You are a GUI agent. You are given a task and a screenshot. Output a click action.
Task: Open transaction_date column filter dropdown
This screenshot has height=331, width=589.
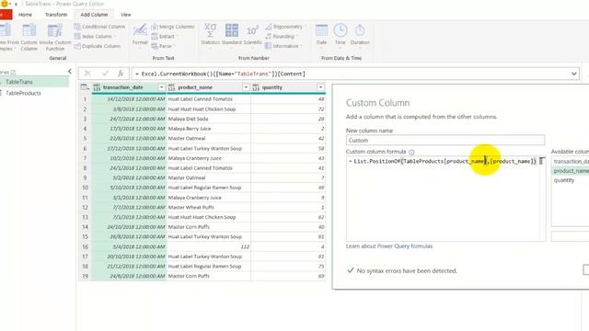click(162, 87)
